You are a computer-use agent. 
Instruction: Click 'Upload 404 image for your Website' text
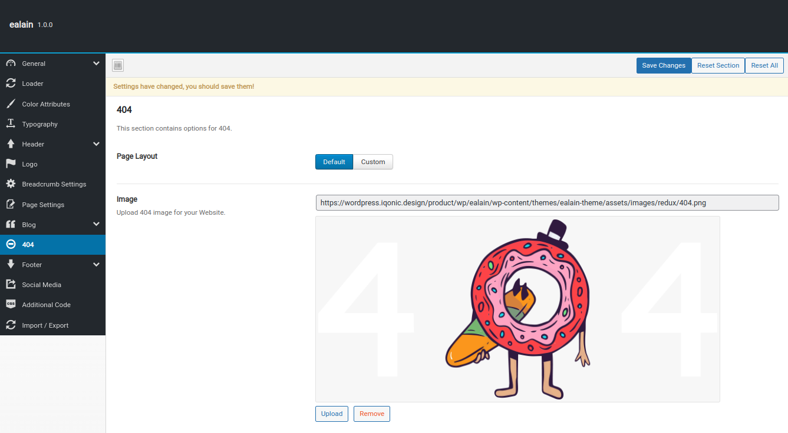click(171, 212)
